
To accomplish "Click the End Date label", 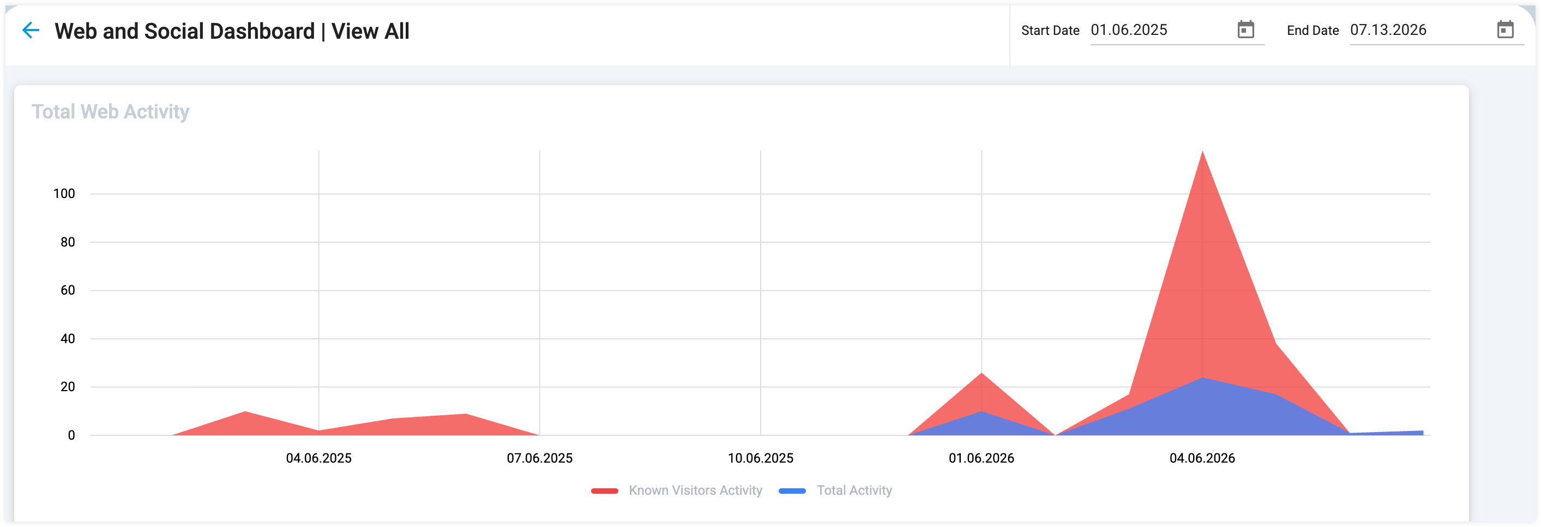I will [1313, 31].
